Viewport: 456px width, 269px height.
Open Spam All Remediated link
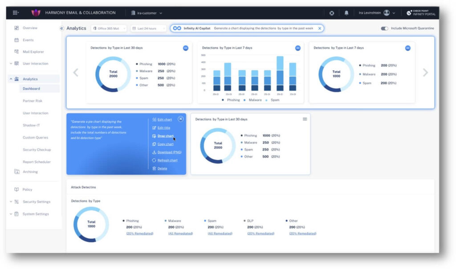(220, 233)
